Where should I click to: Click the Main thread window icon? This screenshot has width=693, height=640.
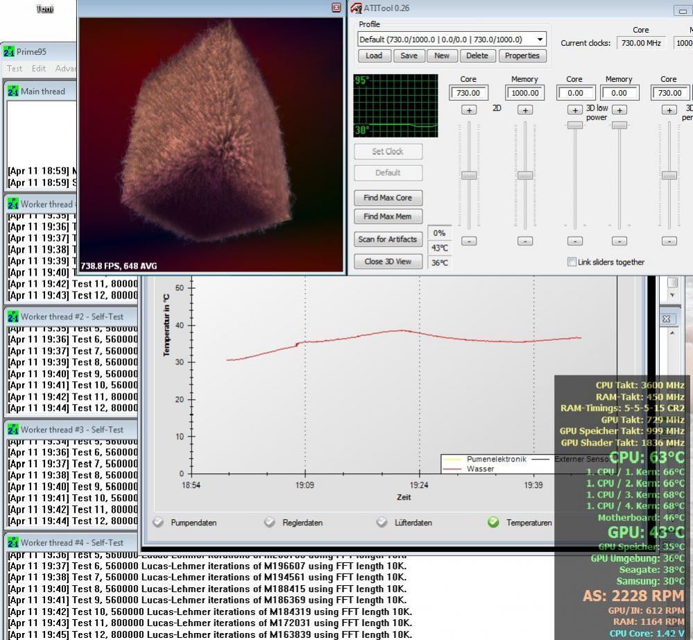pos(12,92)
